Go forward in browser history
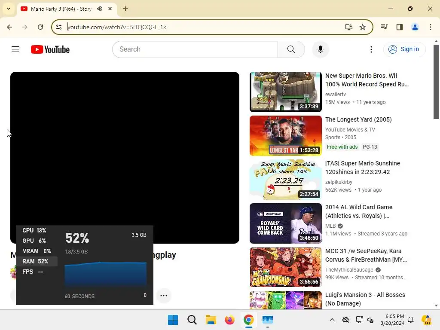Viewport: 440px width, 330px height. [24, 27]
